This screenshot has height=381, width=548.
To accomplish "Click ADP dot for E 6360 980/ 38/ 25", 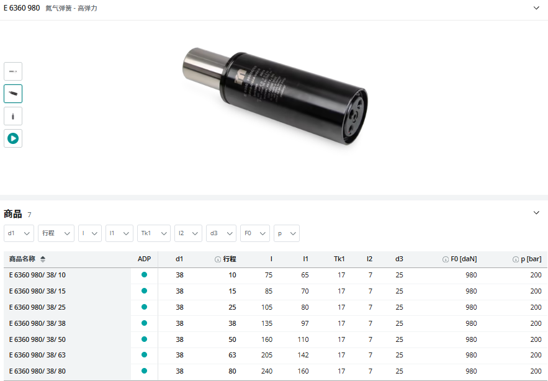I will click(x=144, y=307).
